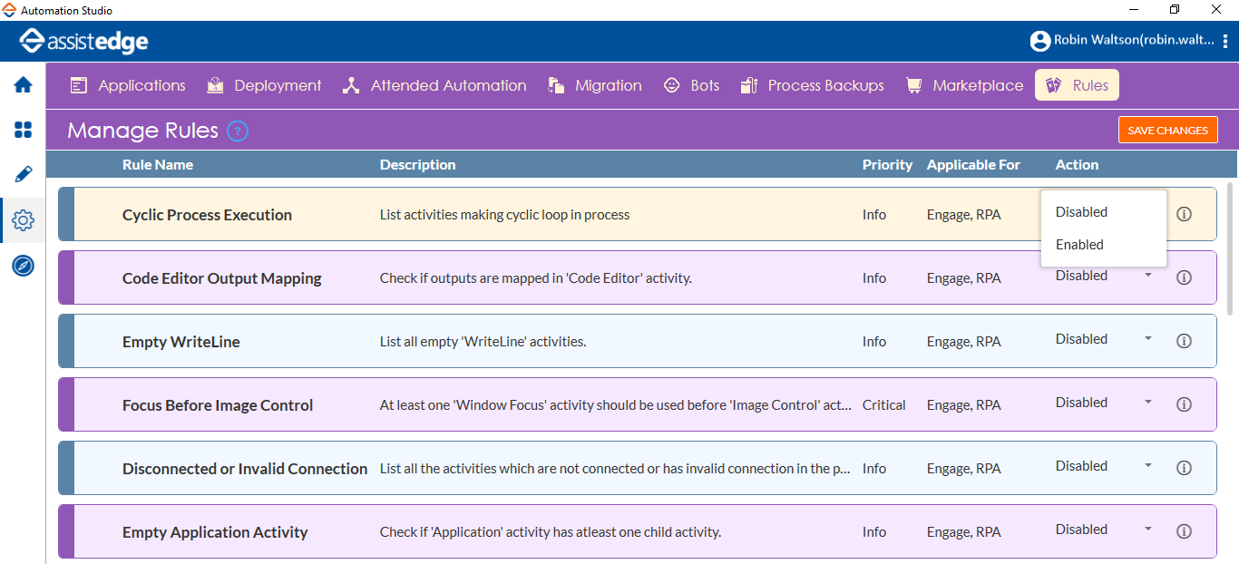Switch to the Applications tab
Screen dimensions: 1239x564
coord(129,85)
